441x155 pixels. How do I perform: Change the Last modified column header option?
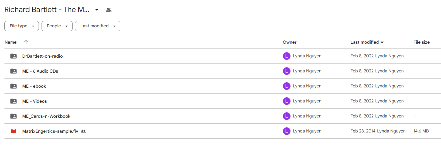(367, 42)
